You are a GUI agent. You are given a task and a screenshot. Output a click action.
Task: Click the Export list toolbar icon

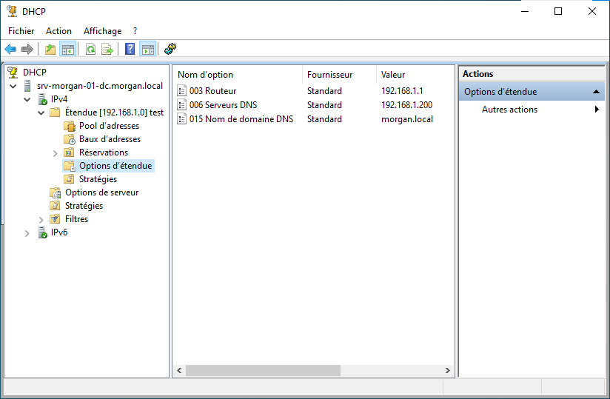tap(107, 50)
